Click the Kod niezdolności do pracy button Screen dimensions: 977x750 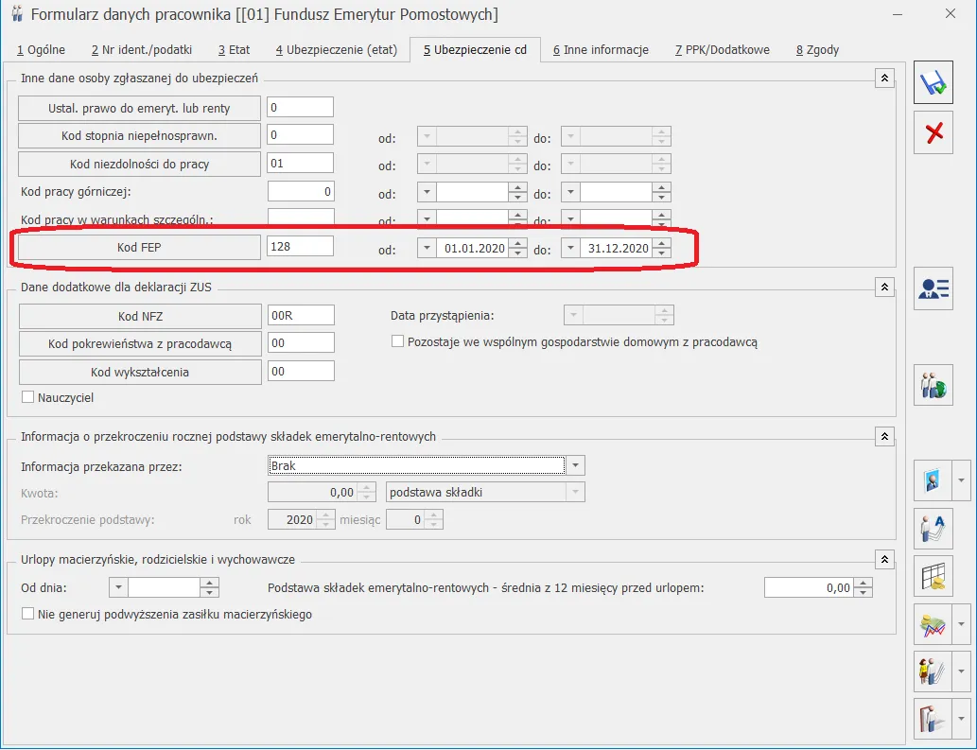point(139,165)
